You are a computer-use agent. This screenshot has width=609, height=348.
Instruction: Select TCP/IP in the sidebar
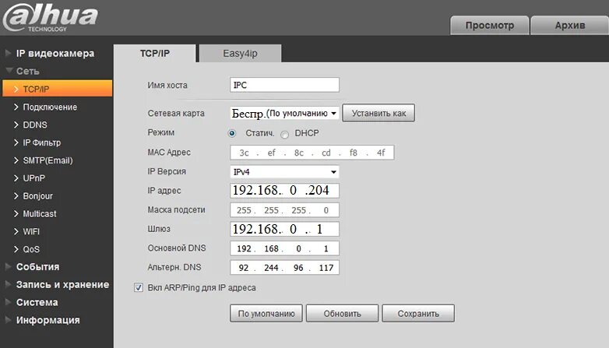click(x=58, y=89)
